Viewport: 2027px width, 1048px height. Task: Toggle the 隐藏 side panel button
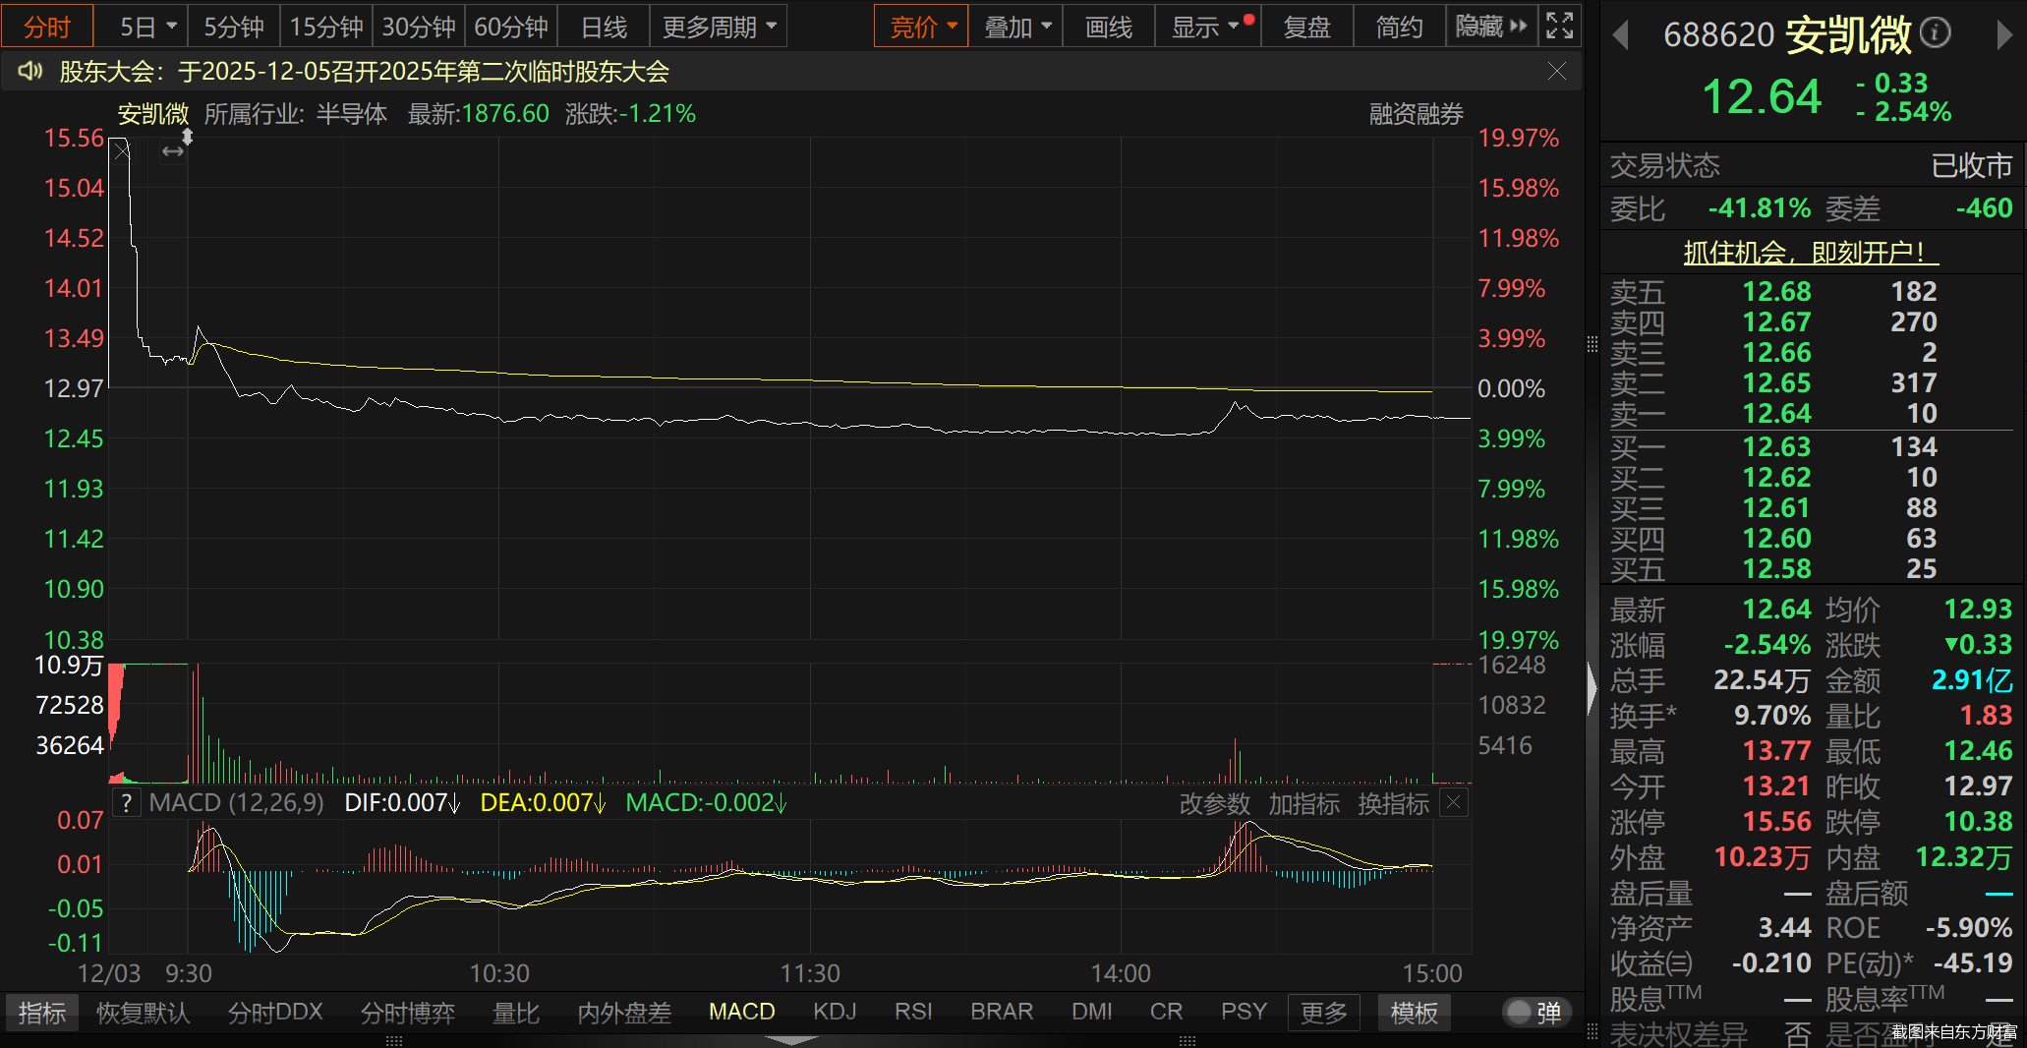(x=1490, y=27)
